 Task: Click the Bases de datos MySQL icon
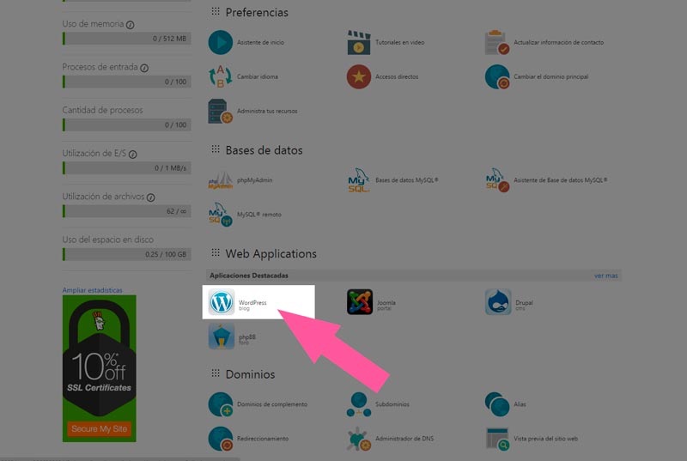pos(360,180)
